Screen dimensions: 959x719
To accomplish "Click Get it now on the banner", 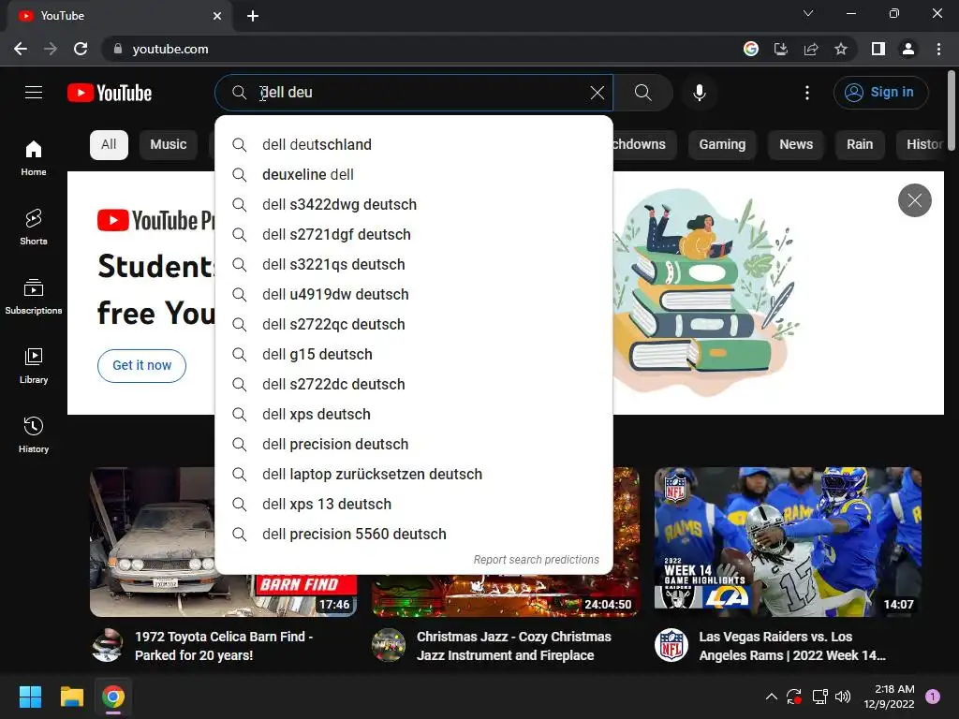I will pos(142,366).
